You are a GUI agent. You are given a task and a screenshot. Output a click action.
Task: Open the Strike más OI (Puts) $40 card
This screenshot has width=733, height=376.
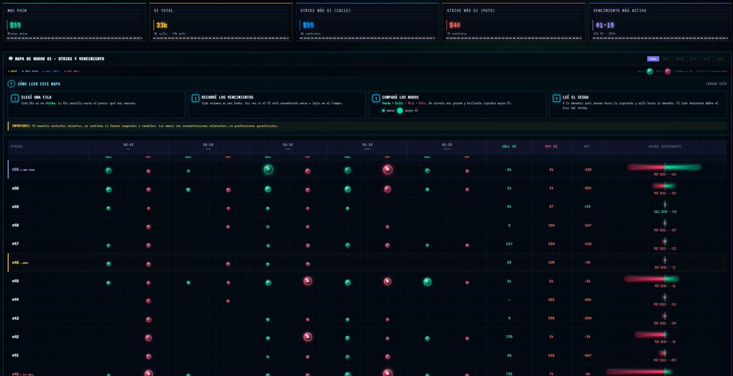point(514,21)
